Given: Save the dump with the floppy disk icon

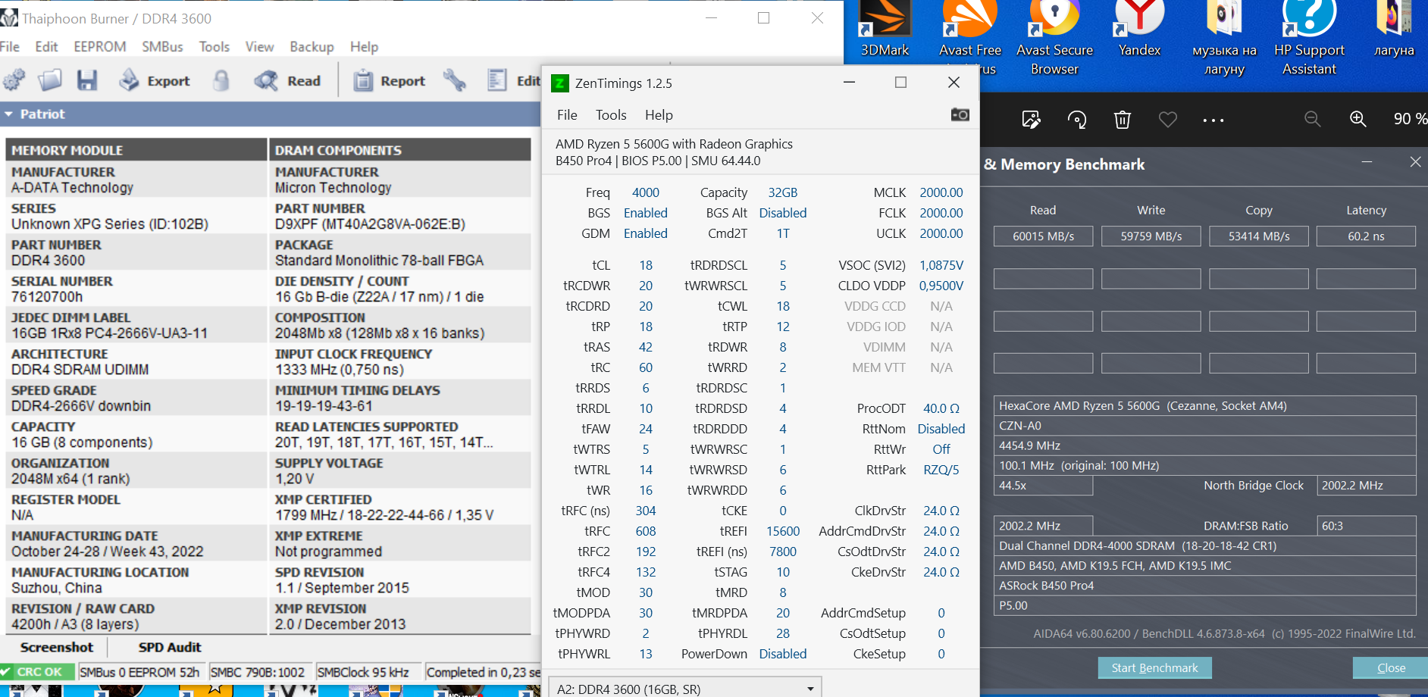Looking at the screenshot, I should pyautogui.click(x=87, y=80).
